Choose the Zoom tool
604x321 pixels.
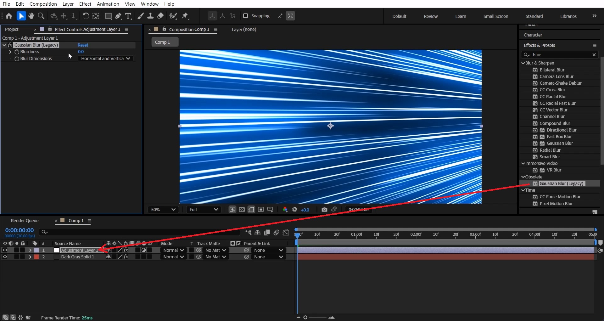(41, 16)
